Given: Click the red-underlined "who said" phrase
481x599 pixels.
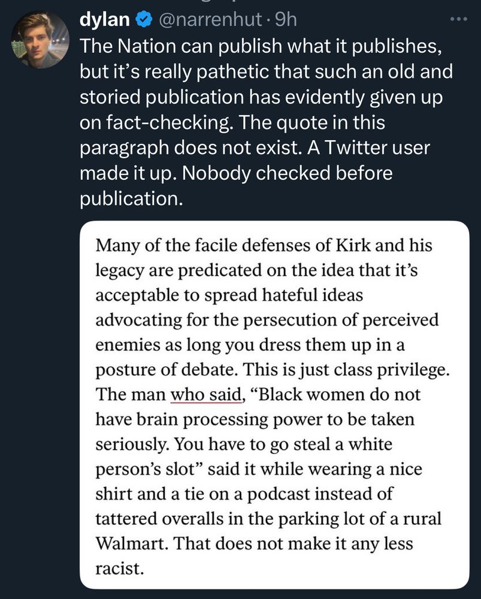Looking at the screenshot, I should pyautogui.click(x=206, y=395).
